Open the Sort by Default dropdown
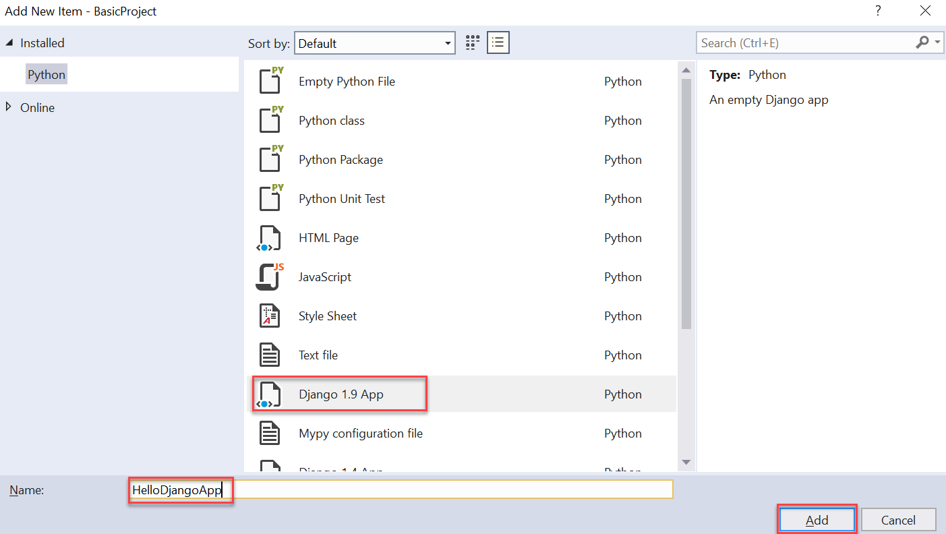The height and width of the screenshot is (534, 946). (x=375, y=43)
